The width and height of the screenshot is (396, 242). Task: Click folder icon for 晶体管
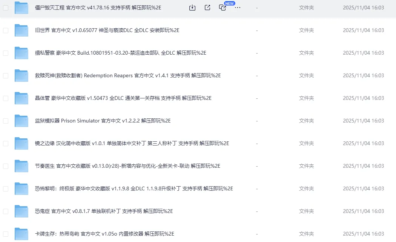pos(21,98)
